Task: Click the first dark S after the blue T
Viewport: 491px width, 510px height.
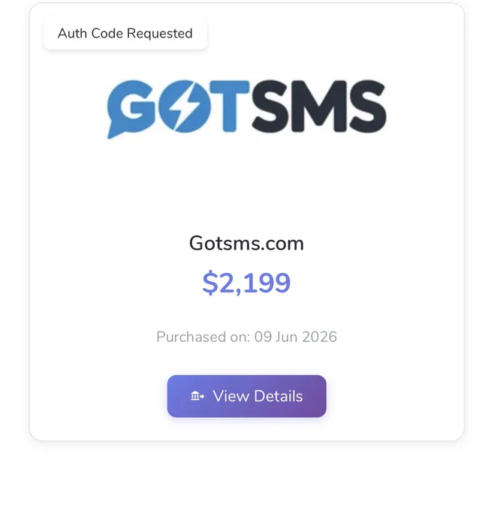Action: click(270, 106)
